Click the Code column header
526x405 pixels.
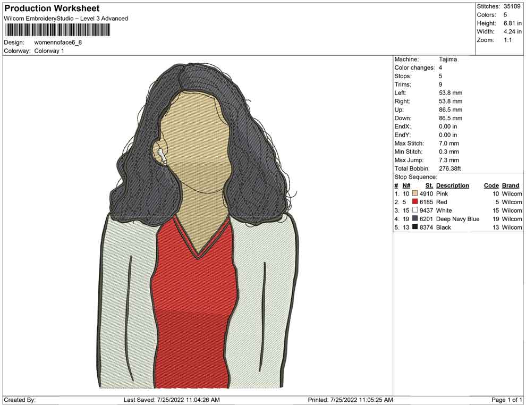491,185
